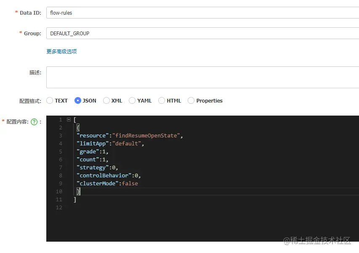Click the "controlBehavior":0 code line
Image resolution: width=359 pixels, height=253 pixels.
(109, 176)
